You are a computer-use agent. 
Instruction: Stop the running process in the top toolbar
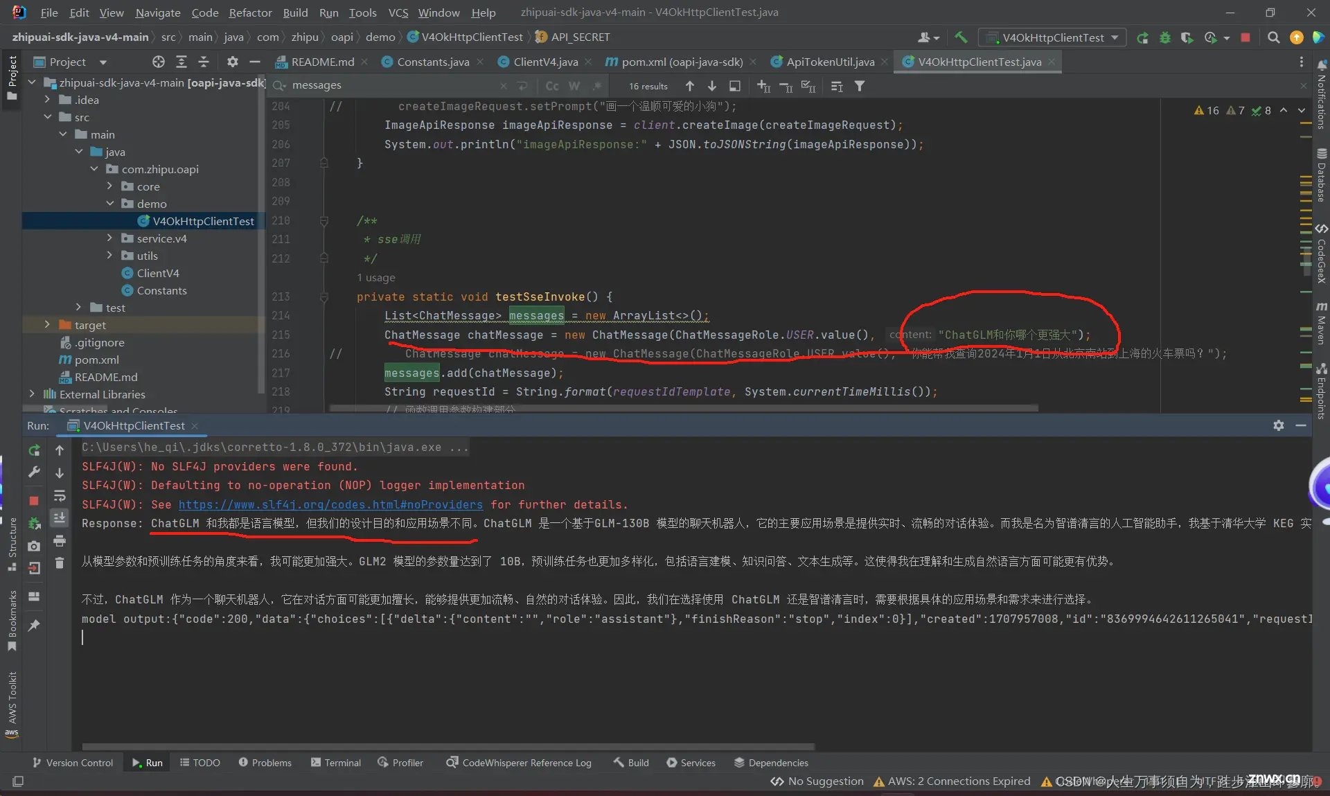[x=1245, y=37]
